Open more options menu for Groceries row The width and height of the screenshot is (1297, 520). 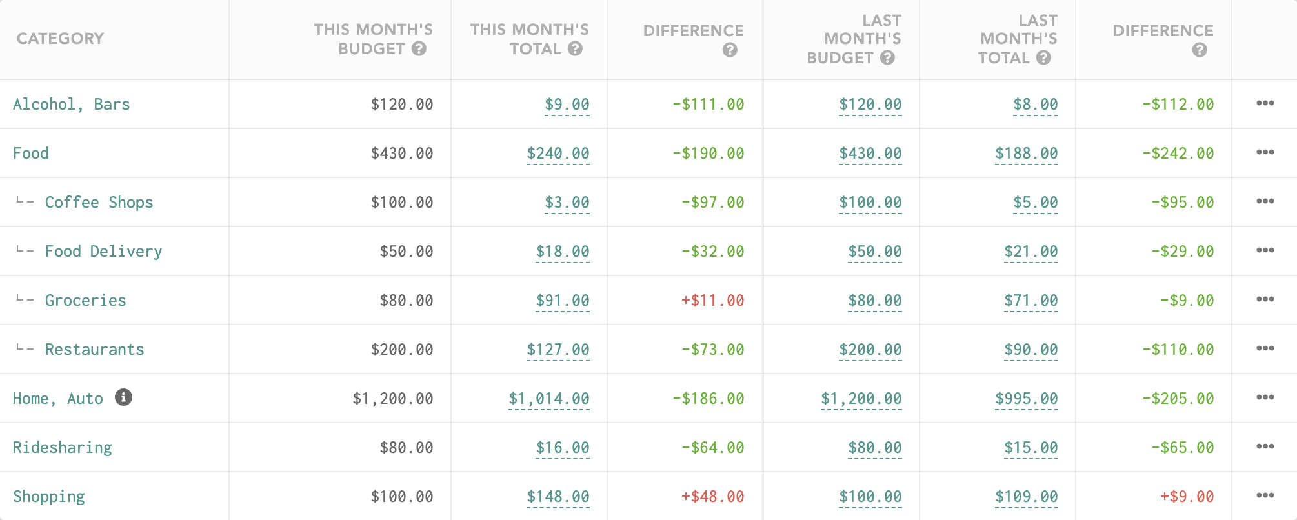1265,299
